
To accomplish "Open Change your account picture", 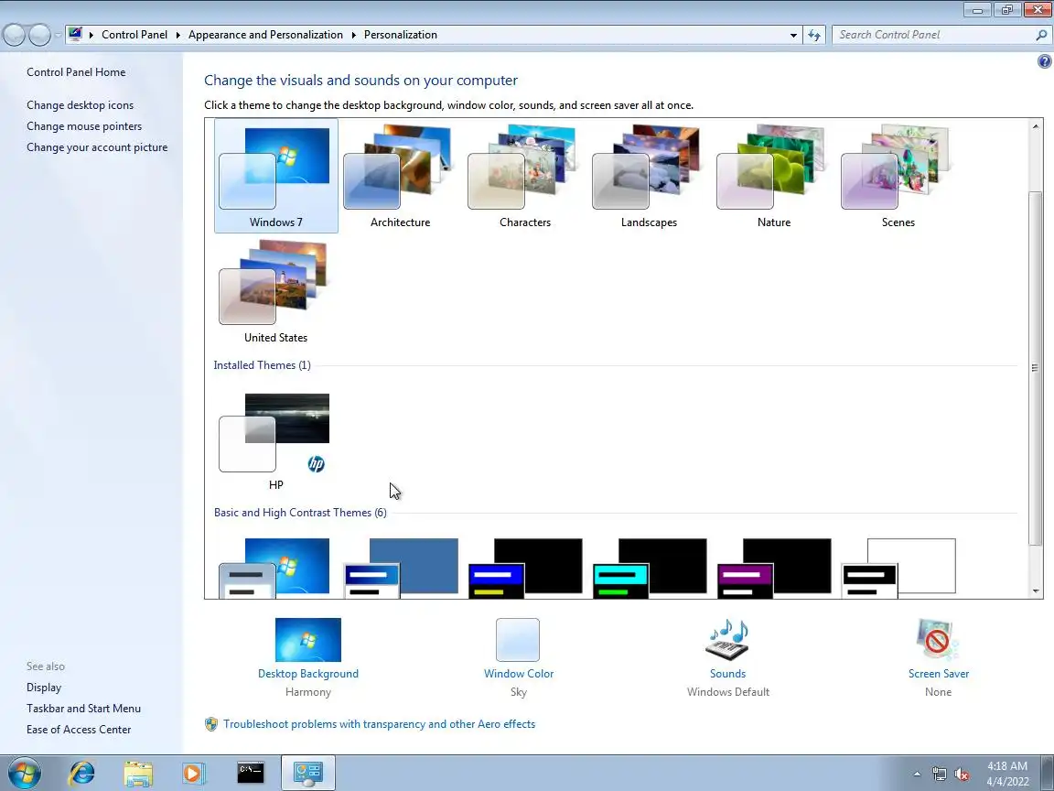I will 97,146.
